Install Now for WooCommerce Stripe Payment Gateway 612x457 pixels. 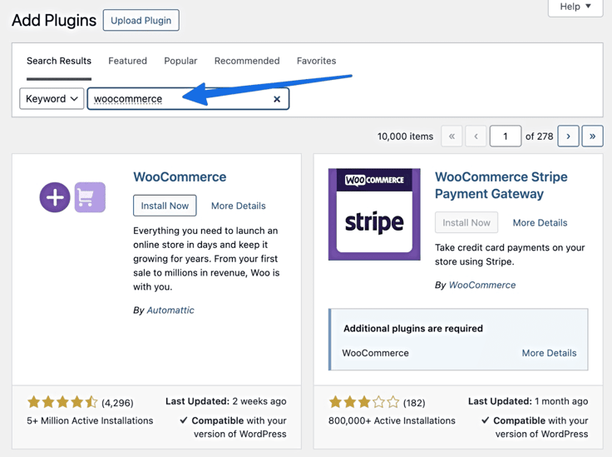click(466, 222)
